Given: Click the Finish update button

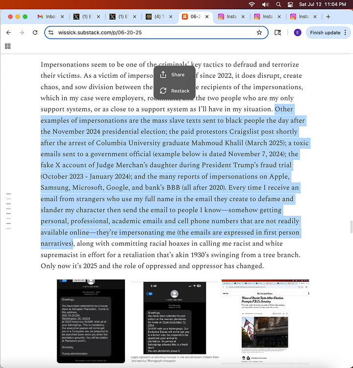Looking at the screenshot, I should click(x=325, y=33).
